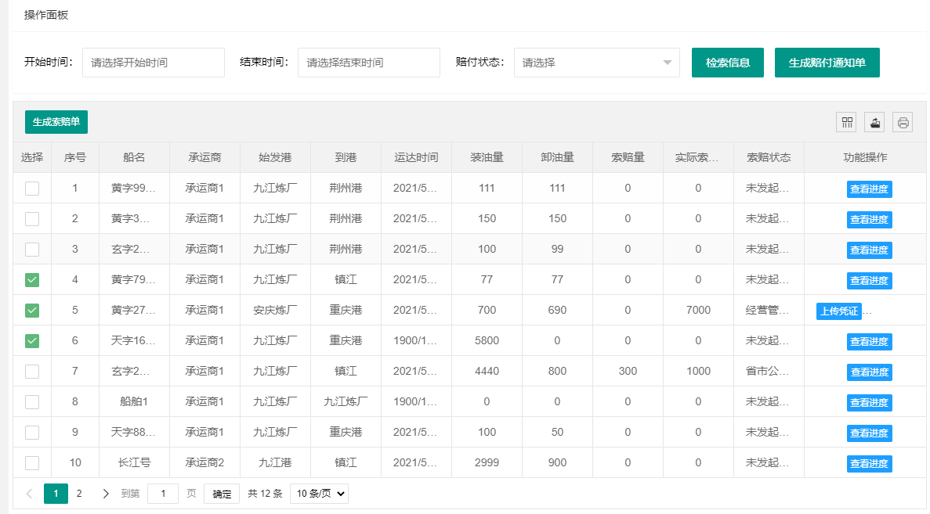
Task: Uncheck the checkbox for row 6
Action: (x=32, y=341)
